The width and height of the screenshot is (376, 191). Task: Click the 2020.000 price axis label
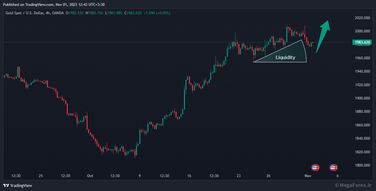[x=362, y=18]
